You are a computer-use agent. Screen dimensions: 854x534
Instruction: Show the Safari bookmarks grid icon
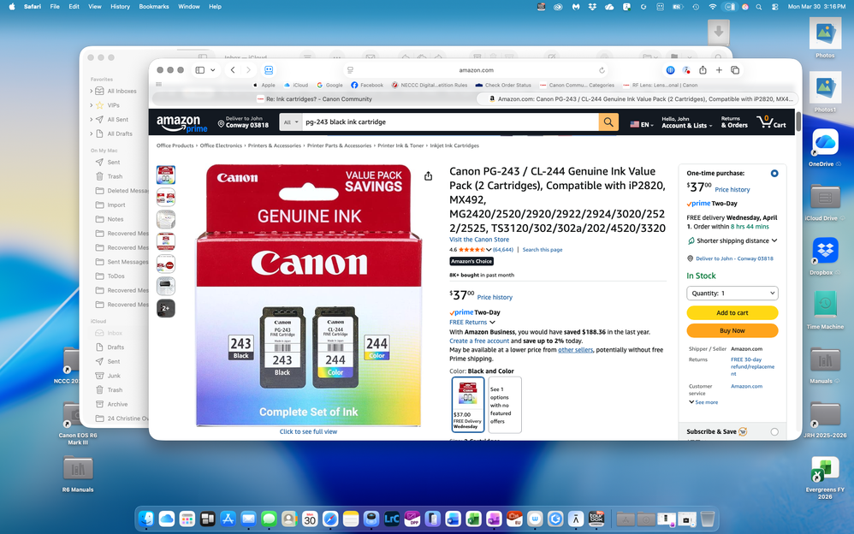158,85
